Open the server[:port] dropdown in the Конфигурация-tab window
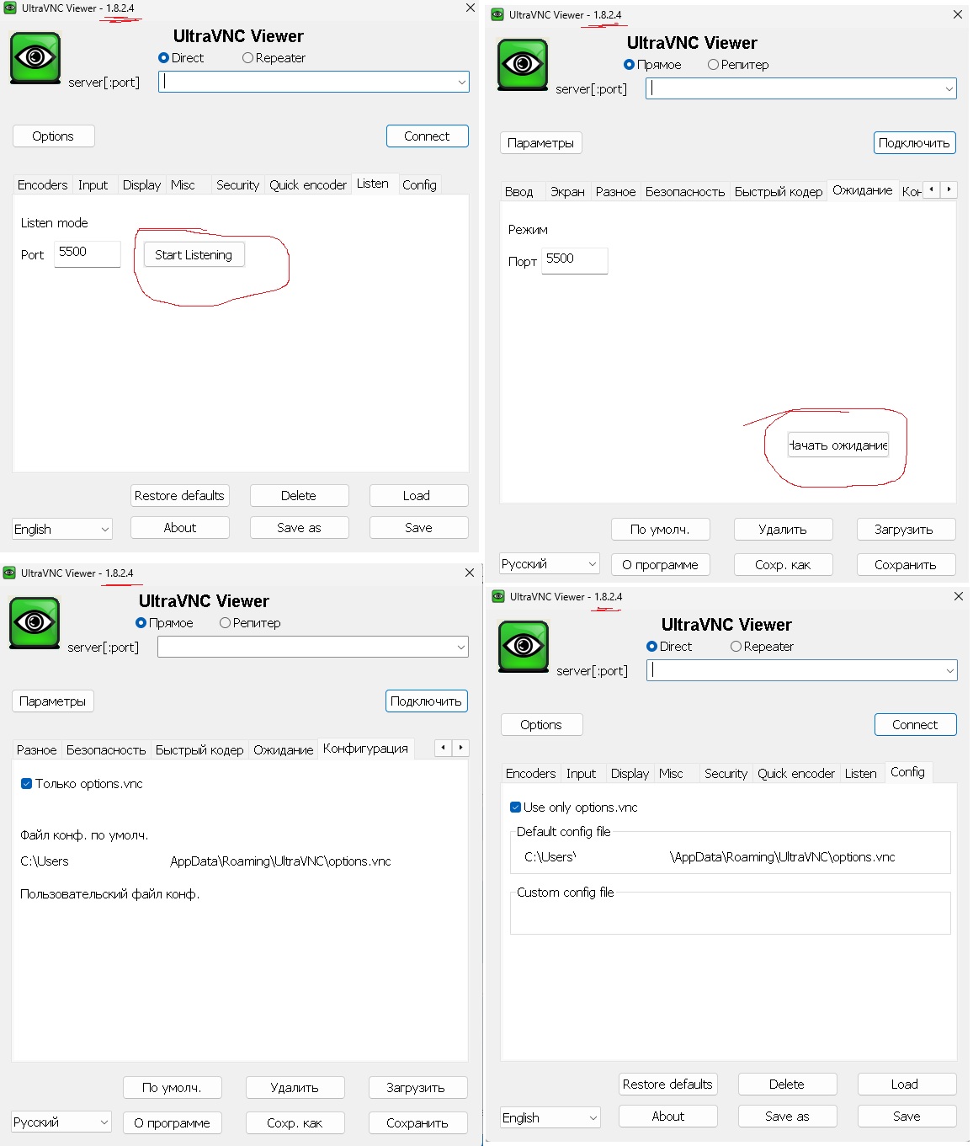973x1146 pixels. (x=460, y=648)
